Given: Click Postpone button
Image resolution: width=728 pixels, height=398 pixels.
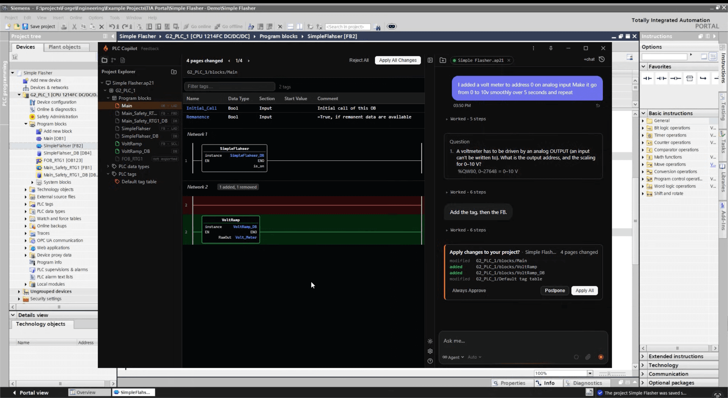Looking at the screenshot, I should (x=555, y=291).
